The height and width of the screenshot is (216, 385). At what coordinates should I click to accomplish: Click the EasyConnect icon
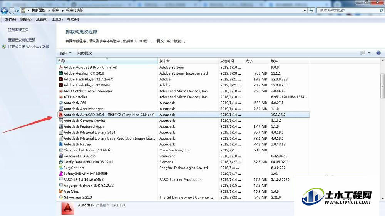pyautogui.click(x=61, y=168)
